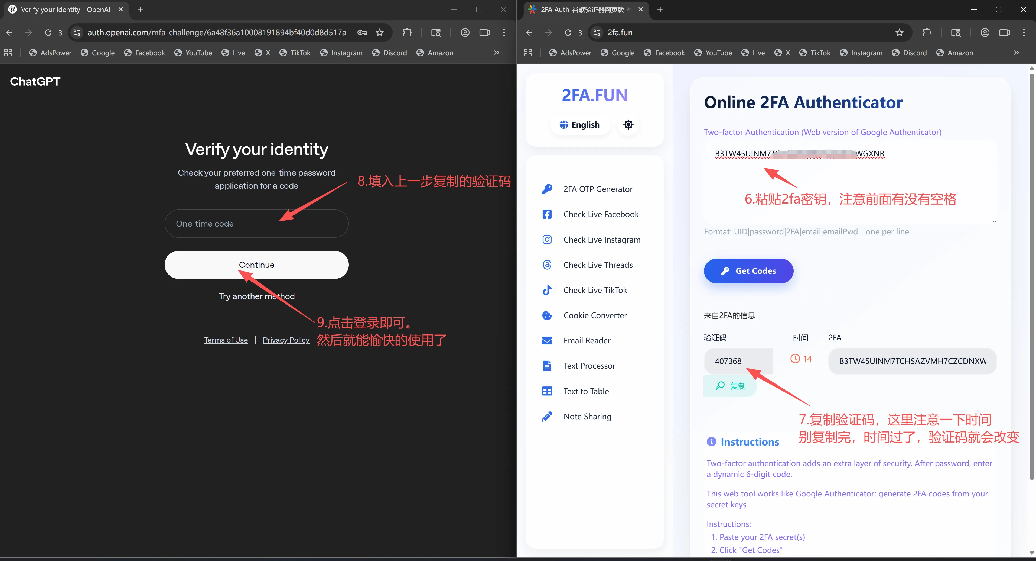
Task: Click the document icon beside Text Processor
Action: coord(547,366)
